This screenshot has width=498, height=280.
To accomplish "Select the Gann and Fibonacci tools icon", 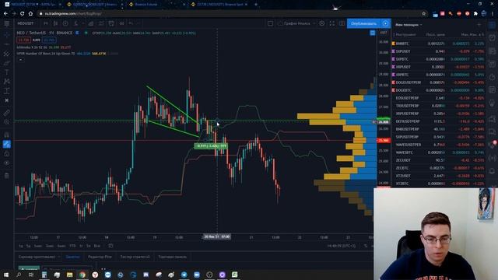I will (7, 54).
